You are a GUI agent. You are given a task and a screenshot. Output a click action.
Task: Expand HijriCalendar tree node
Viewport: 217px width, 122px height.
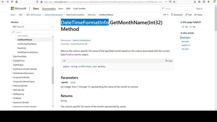(12, 90)
